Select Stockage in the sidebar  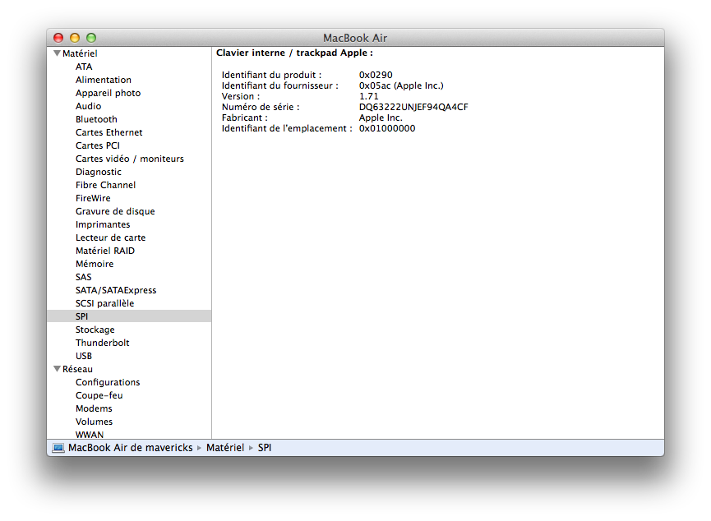pos(95,330)
